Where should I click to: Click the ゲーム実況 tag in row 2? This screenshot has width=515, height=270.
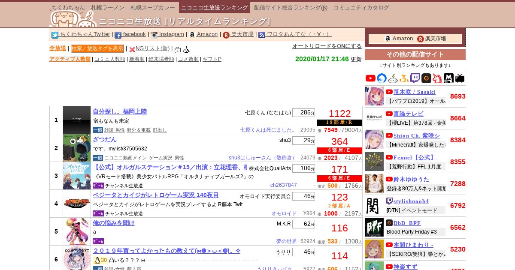[161, 158]
